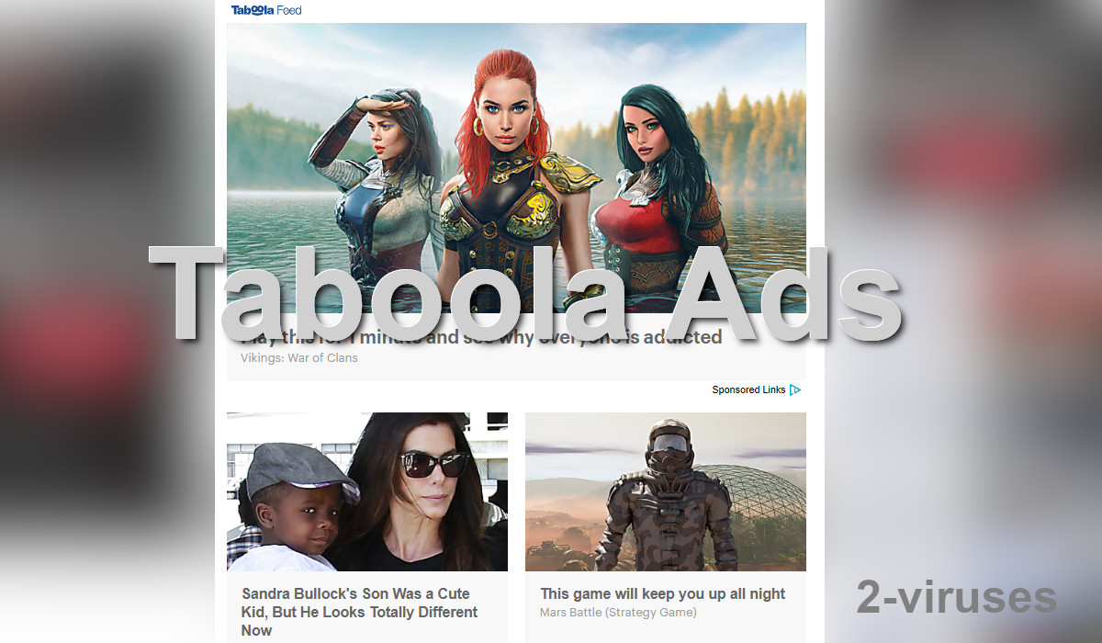
Task: Click the 2-viruses watermark text
Action: (x=955, y=598)
